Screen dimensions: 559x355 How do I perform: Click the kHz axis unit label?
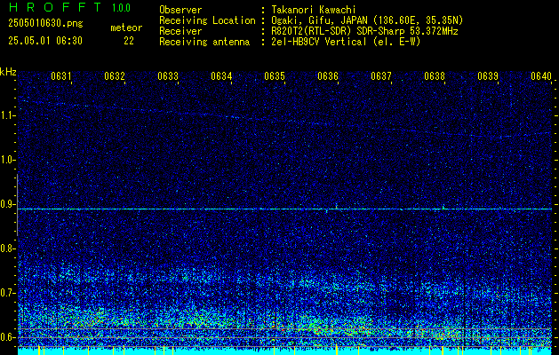tap(8, 72)
